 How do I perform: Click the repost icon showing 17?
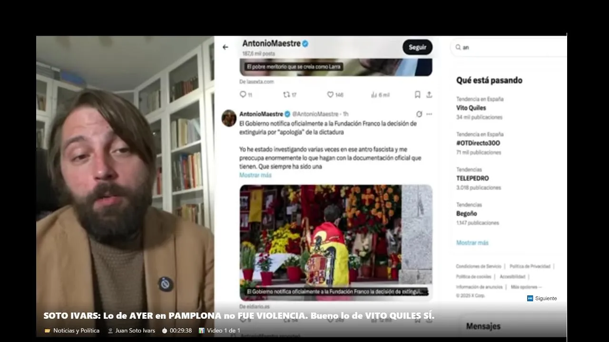click(x=286, y=95)
